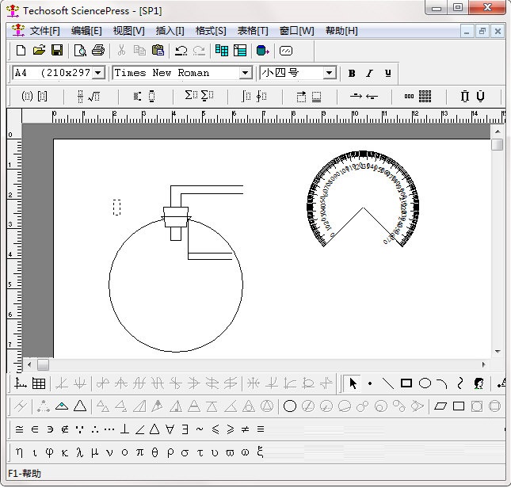Click the New document icon
Screen dimensions: 511x488
click(x=21, y=51)
